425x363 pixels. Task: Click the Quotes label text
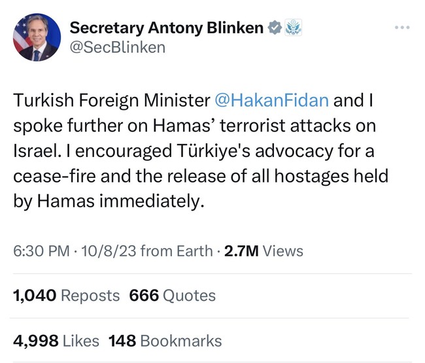point(189,296)
